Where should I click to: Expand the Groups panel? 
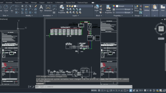coord(138,16)
